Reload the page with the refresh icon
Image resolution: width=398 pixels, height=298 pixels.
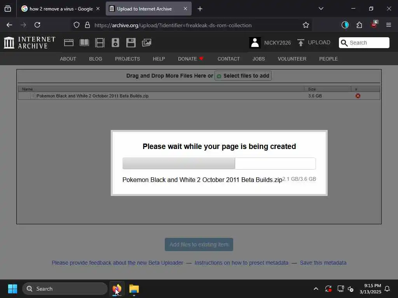coord(37,25)
